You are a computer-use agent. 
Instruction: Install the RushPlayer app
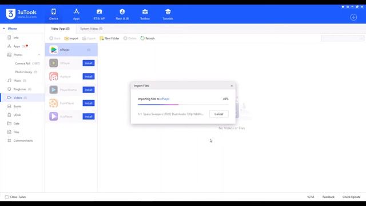[89, 103]
